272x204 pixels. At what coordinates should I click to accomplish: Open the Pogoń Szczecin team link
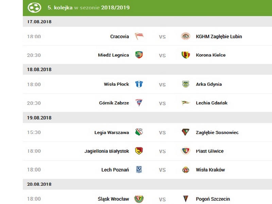point(213,199)
